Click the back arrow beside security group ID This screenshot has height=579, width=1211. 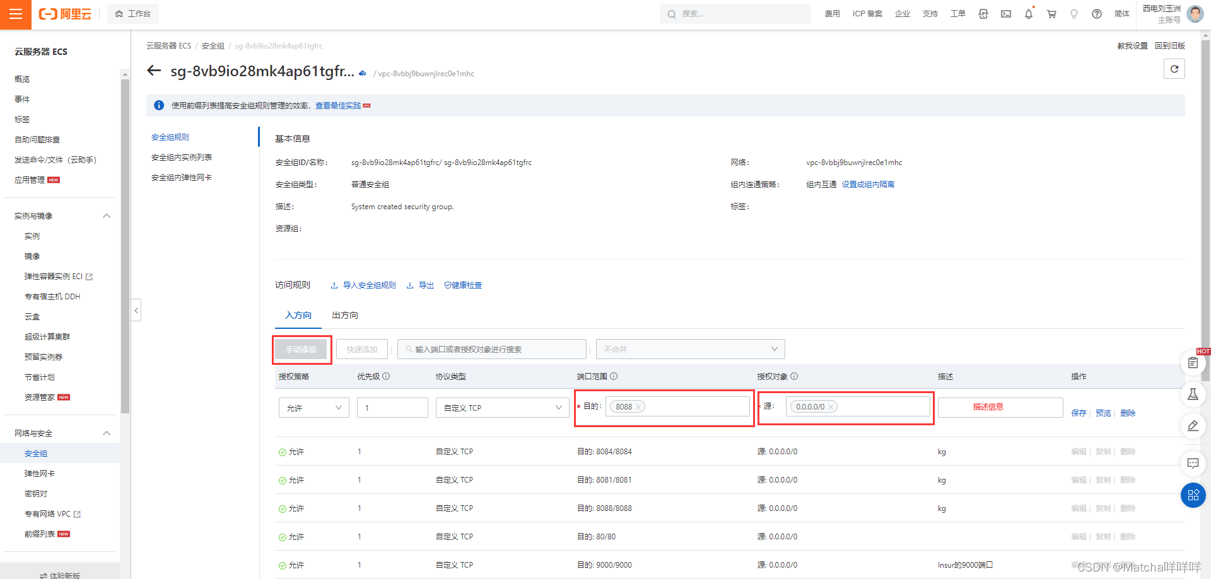154,71
